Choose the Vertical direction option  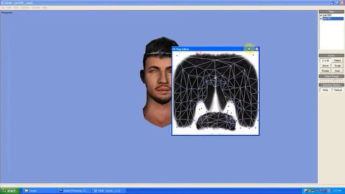337,90
